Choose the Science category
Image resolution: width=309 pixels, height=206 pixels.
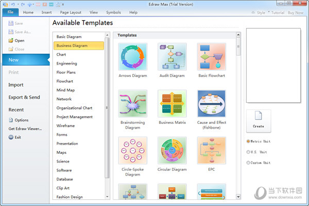79,162
